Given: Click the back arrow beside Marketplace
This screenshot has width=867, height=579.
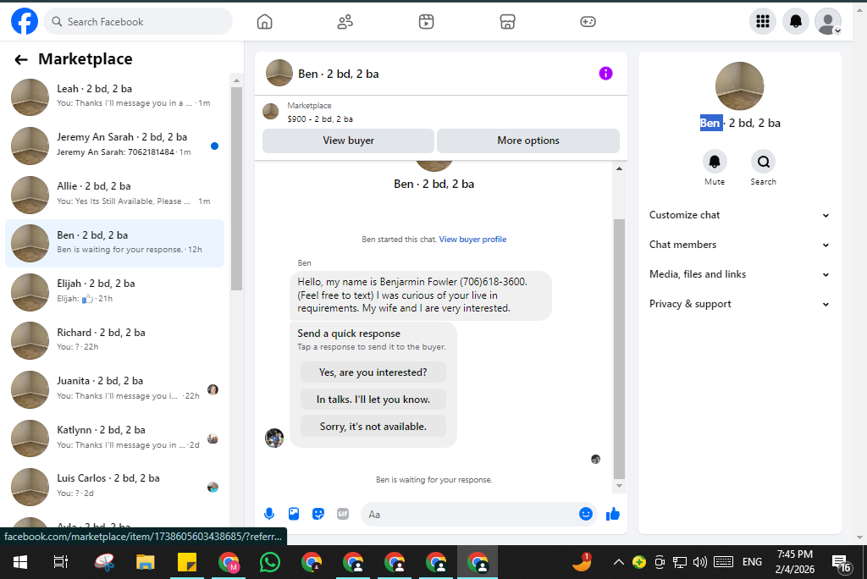Looking at the screenshot, I should (21, 60).
